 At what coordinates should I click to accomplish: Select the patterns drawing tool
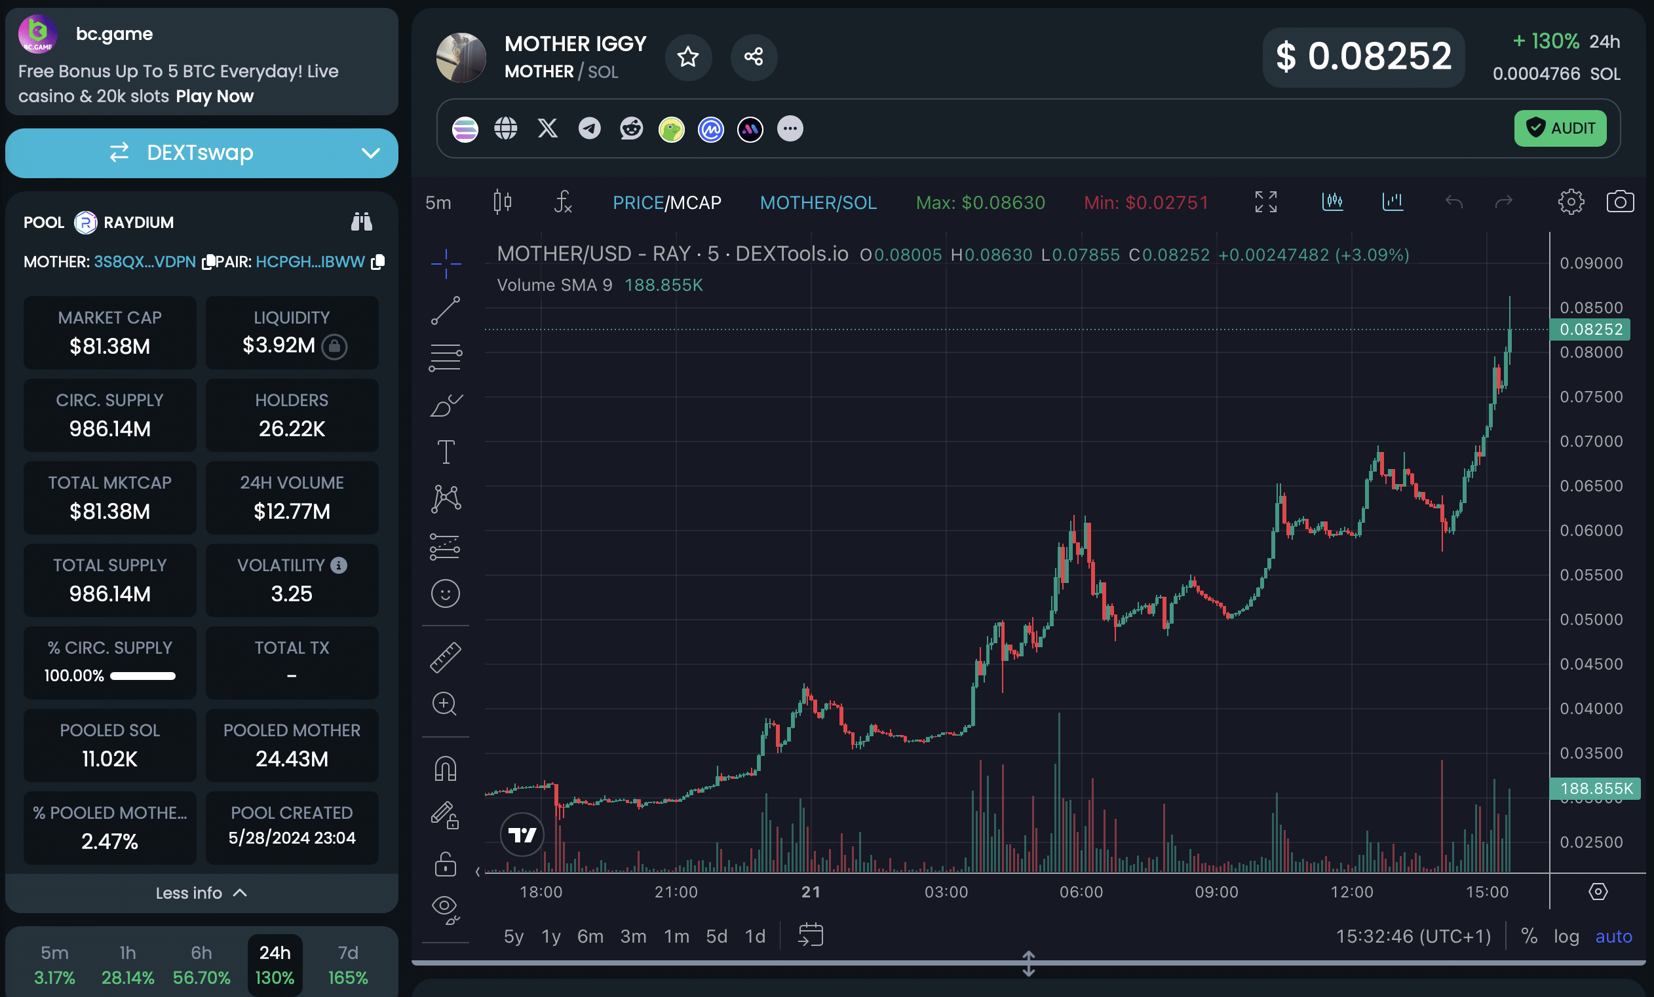pos(446,499)
